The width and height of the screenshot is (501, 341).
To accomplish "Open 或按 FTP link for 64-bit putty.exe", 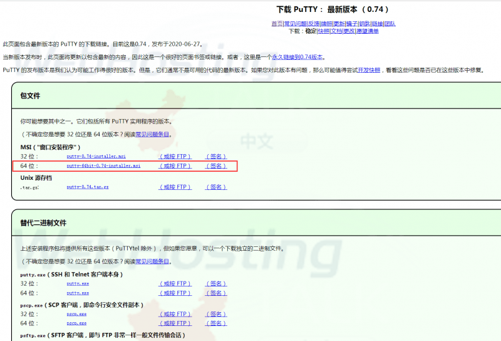I will click(x=175, y=293).
